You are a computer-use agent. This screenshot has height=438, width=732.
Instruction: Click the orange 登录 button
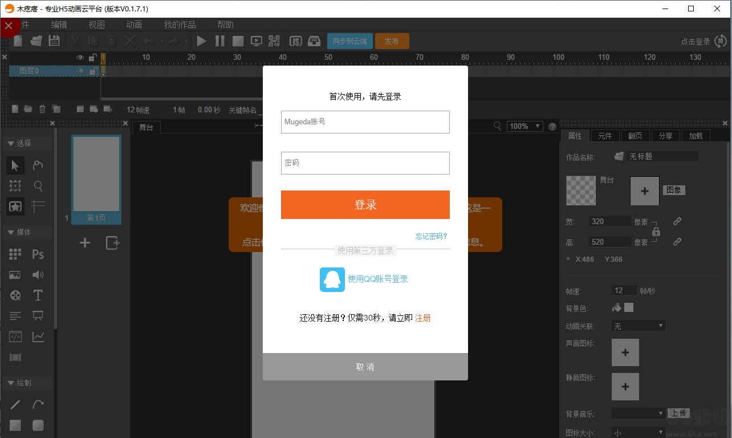pyautogui.click(x=365, y=205)
